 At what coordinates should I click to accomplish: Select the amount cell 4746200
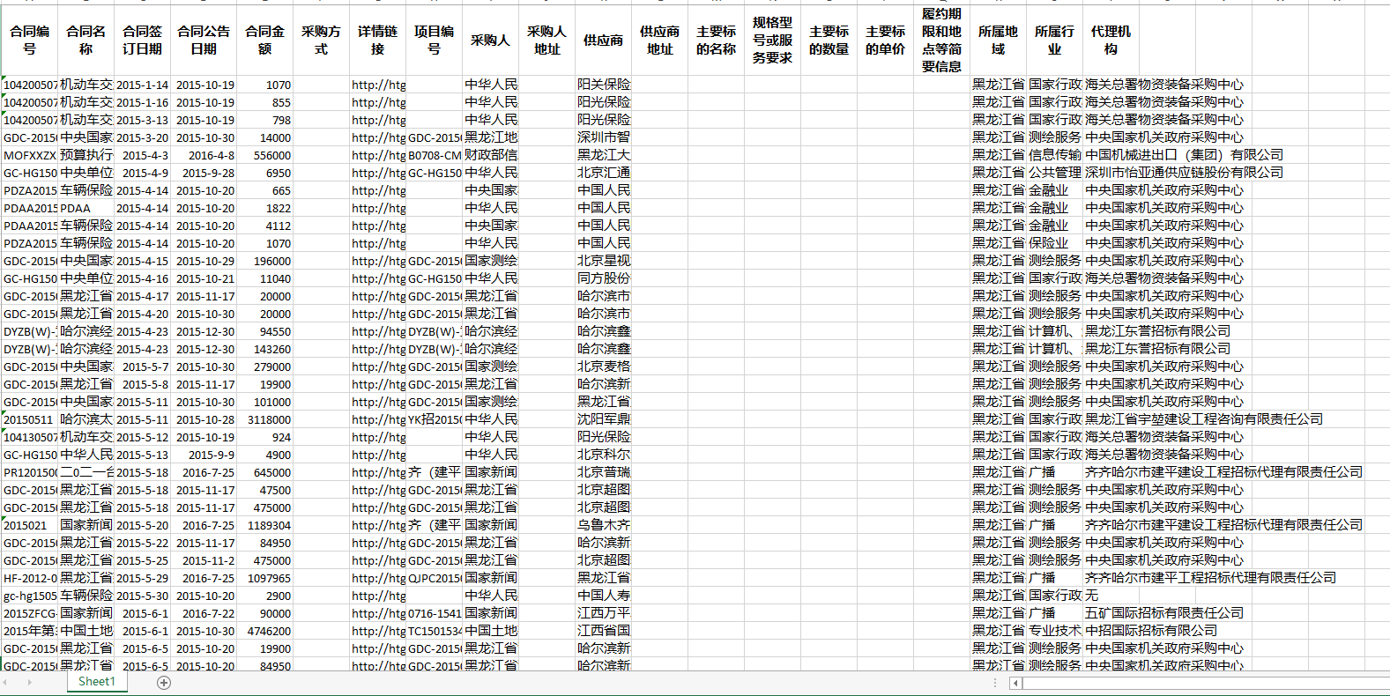click(x=264, y=631)
